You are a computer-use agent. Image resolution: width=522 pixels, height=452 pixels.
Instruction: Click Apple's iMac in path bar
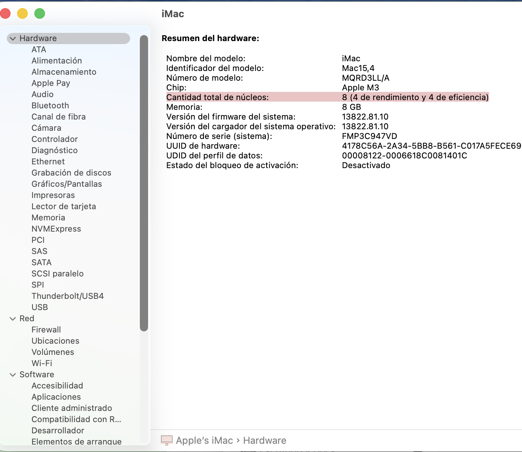tap(205, 440)
